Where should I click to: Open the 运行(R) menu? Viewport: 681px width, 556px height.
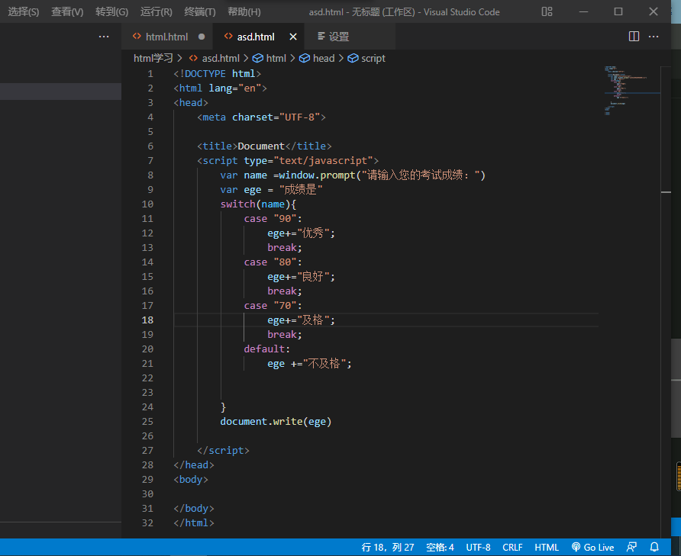click(x=157, y=11)
